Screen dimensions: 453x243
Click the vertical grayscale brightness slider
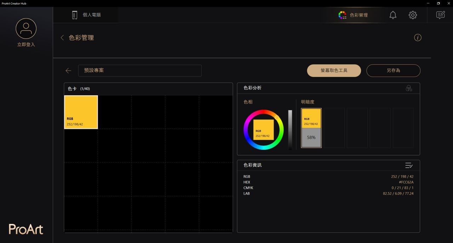(290, 130)
